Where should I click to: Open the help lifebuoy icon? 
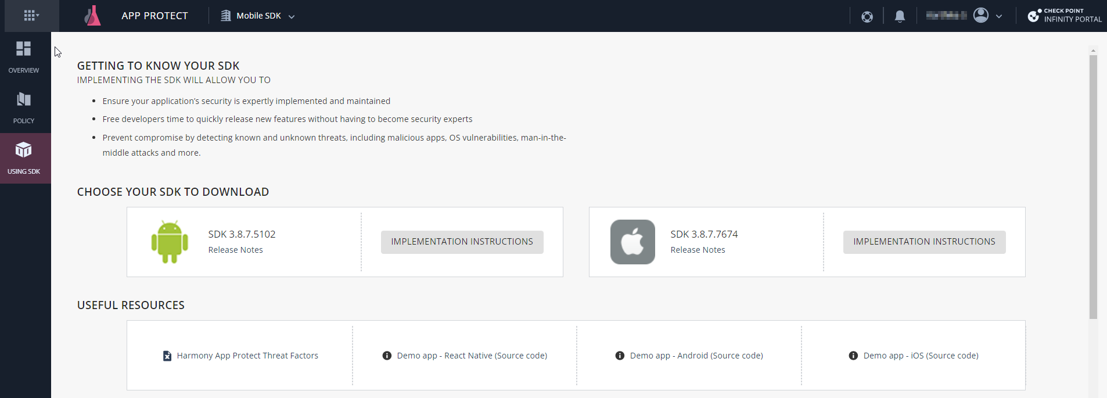tap(867, 16)
